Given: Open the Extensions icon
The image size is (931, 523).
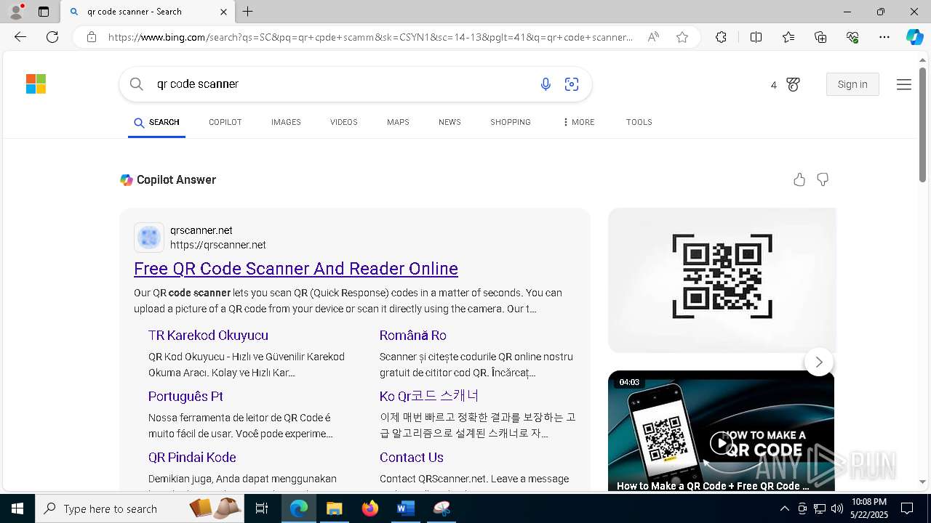Looking at the screenshot, I should [721, 37].
